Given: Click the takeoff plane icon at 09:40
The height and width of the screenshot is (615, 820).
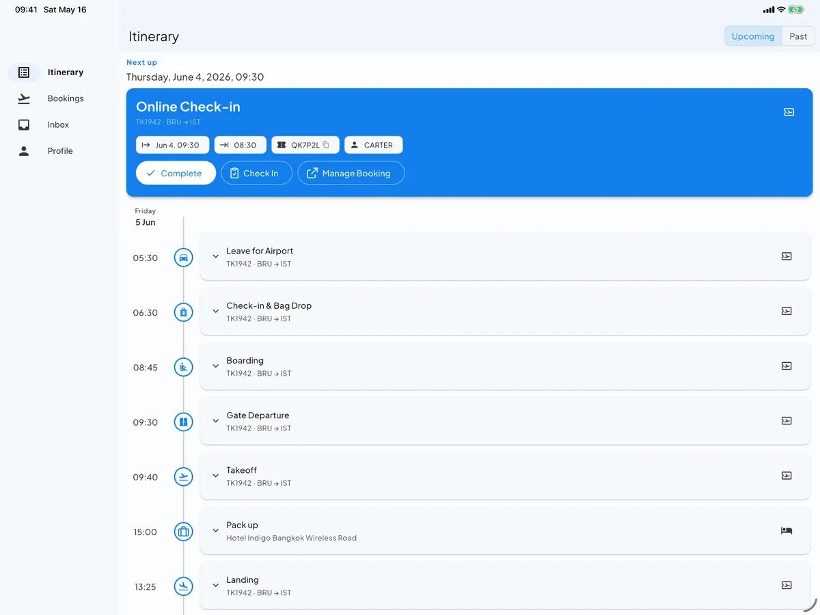Looking at the screenshot, I should [183, 477].
